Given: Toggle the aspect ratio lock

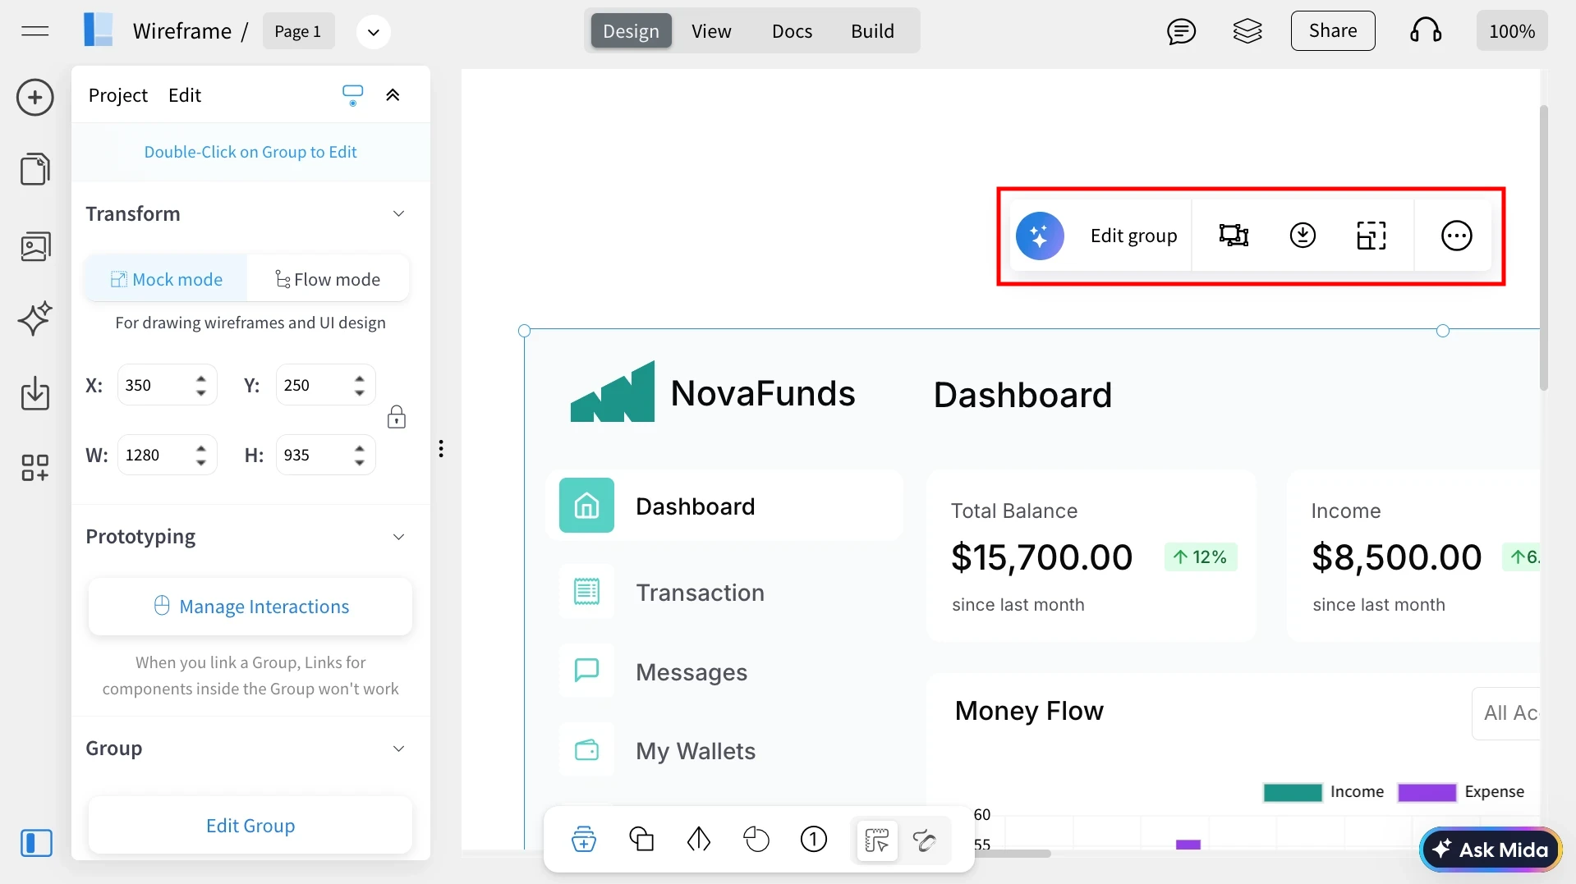Looking at the screenshot, I should [x=397, y=418].
